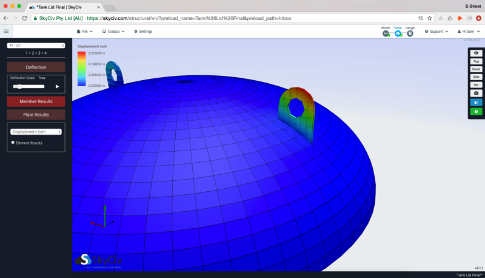Switch to the Top view
485x278 pixels.
click(476, 61)
